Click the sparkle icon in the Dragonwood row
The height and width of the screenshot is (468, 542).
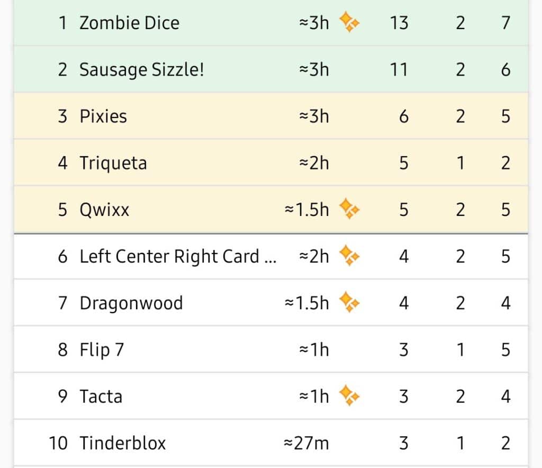349,302
